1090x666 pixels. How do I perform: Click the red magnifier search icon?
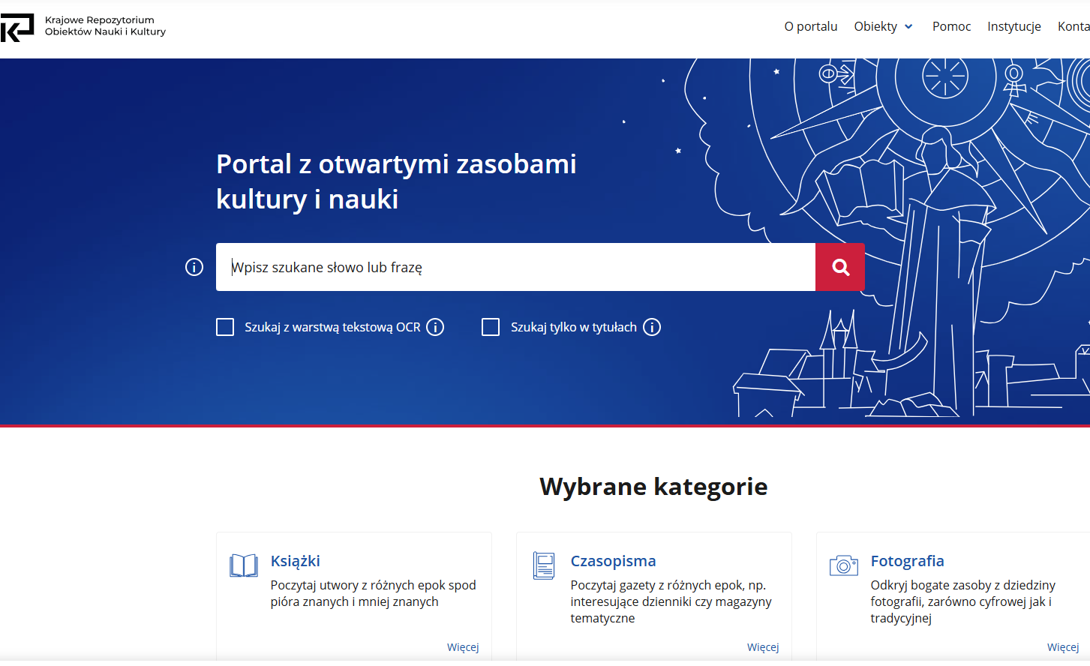coord(839,266)
